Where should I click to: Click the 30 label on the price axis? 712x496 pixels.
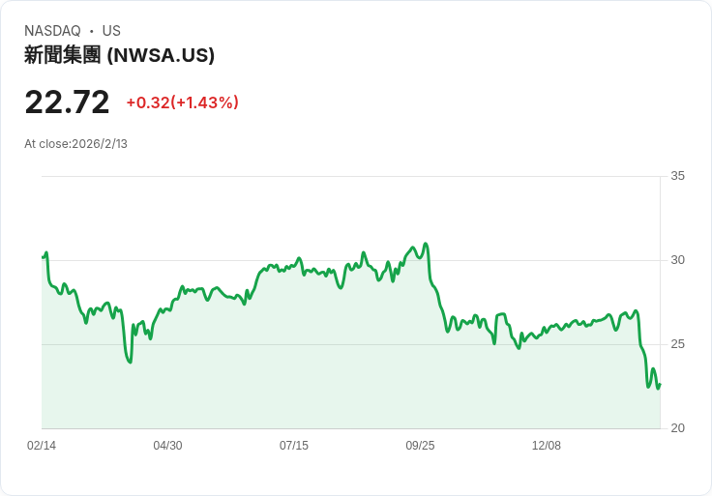tap(677, 260)
